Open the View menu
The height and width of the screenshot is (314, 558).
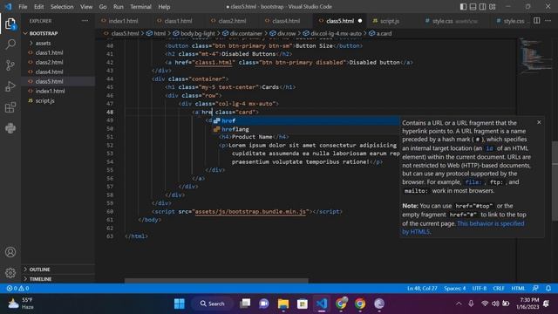pos(86,7)
